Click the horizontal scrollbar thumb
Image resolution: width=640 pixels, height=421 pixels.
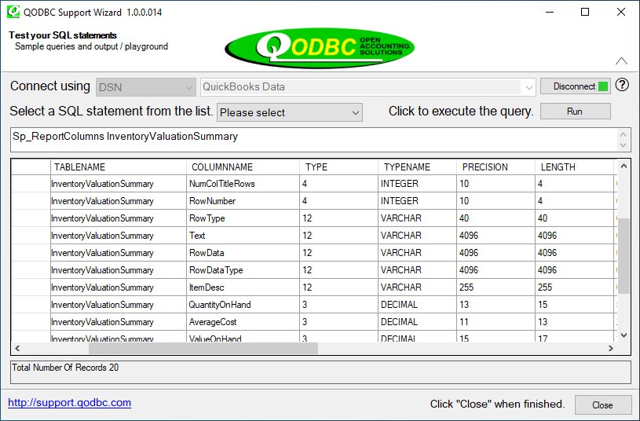(x=203, y=348)
